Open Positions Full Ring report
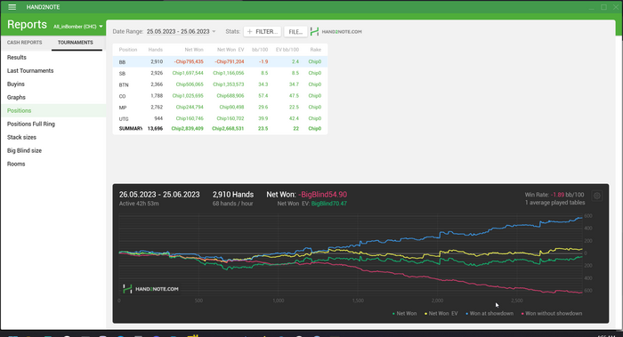This screenshot has height=337, width=623. coord(31,124)
